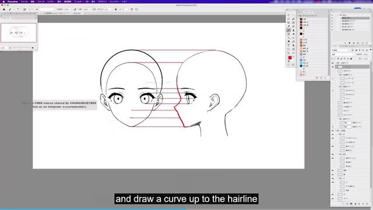
Task: Select the Zoom magnifier tool
Action: click(288, 52)
